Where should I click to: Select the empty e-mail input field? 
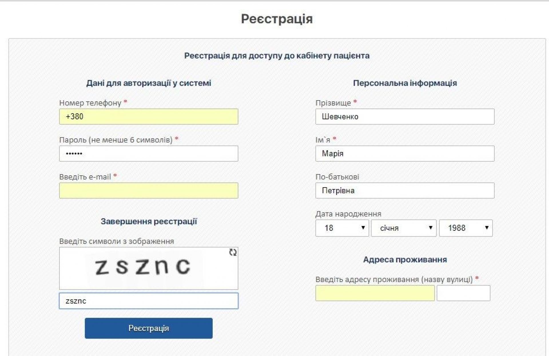[x=149, y=190]
